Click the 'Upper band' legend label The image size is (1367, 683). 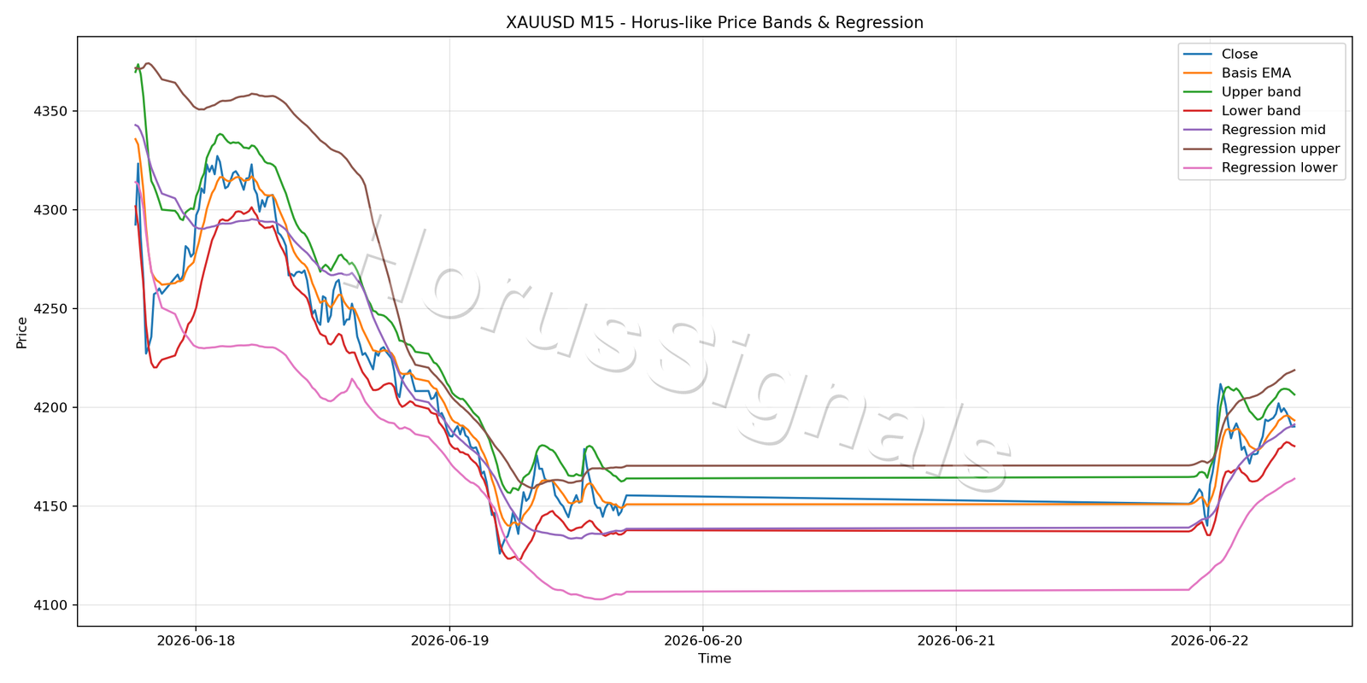tap(1261, 92)
